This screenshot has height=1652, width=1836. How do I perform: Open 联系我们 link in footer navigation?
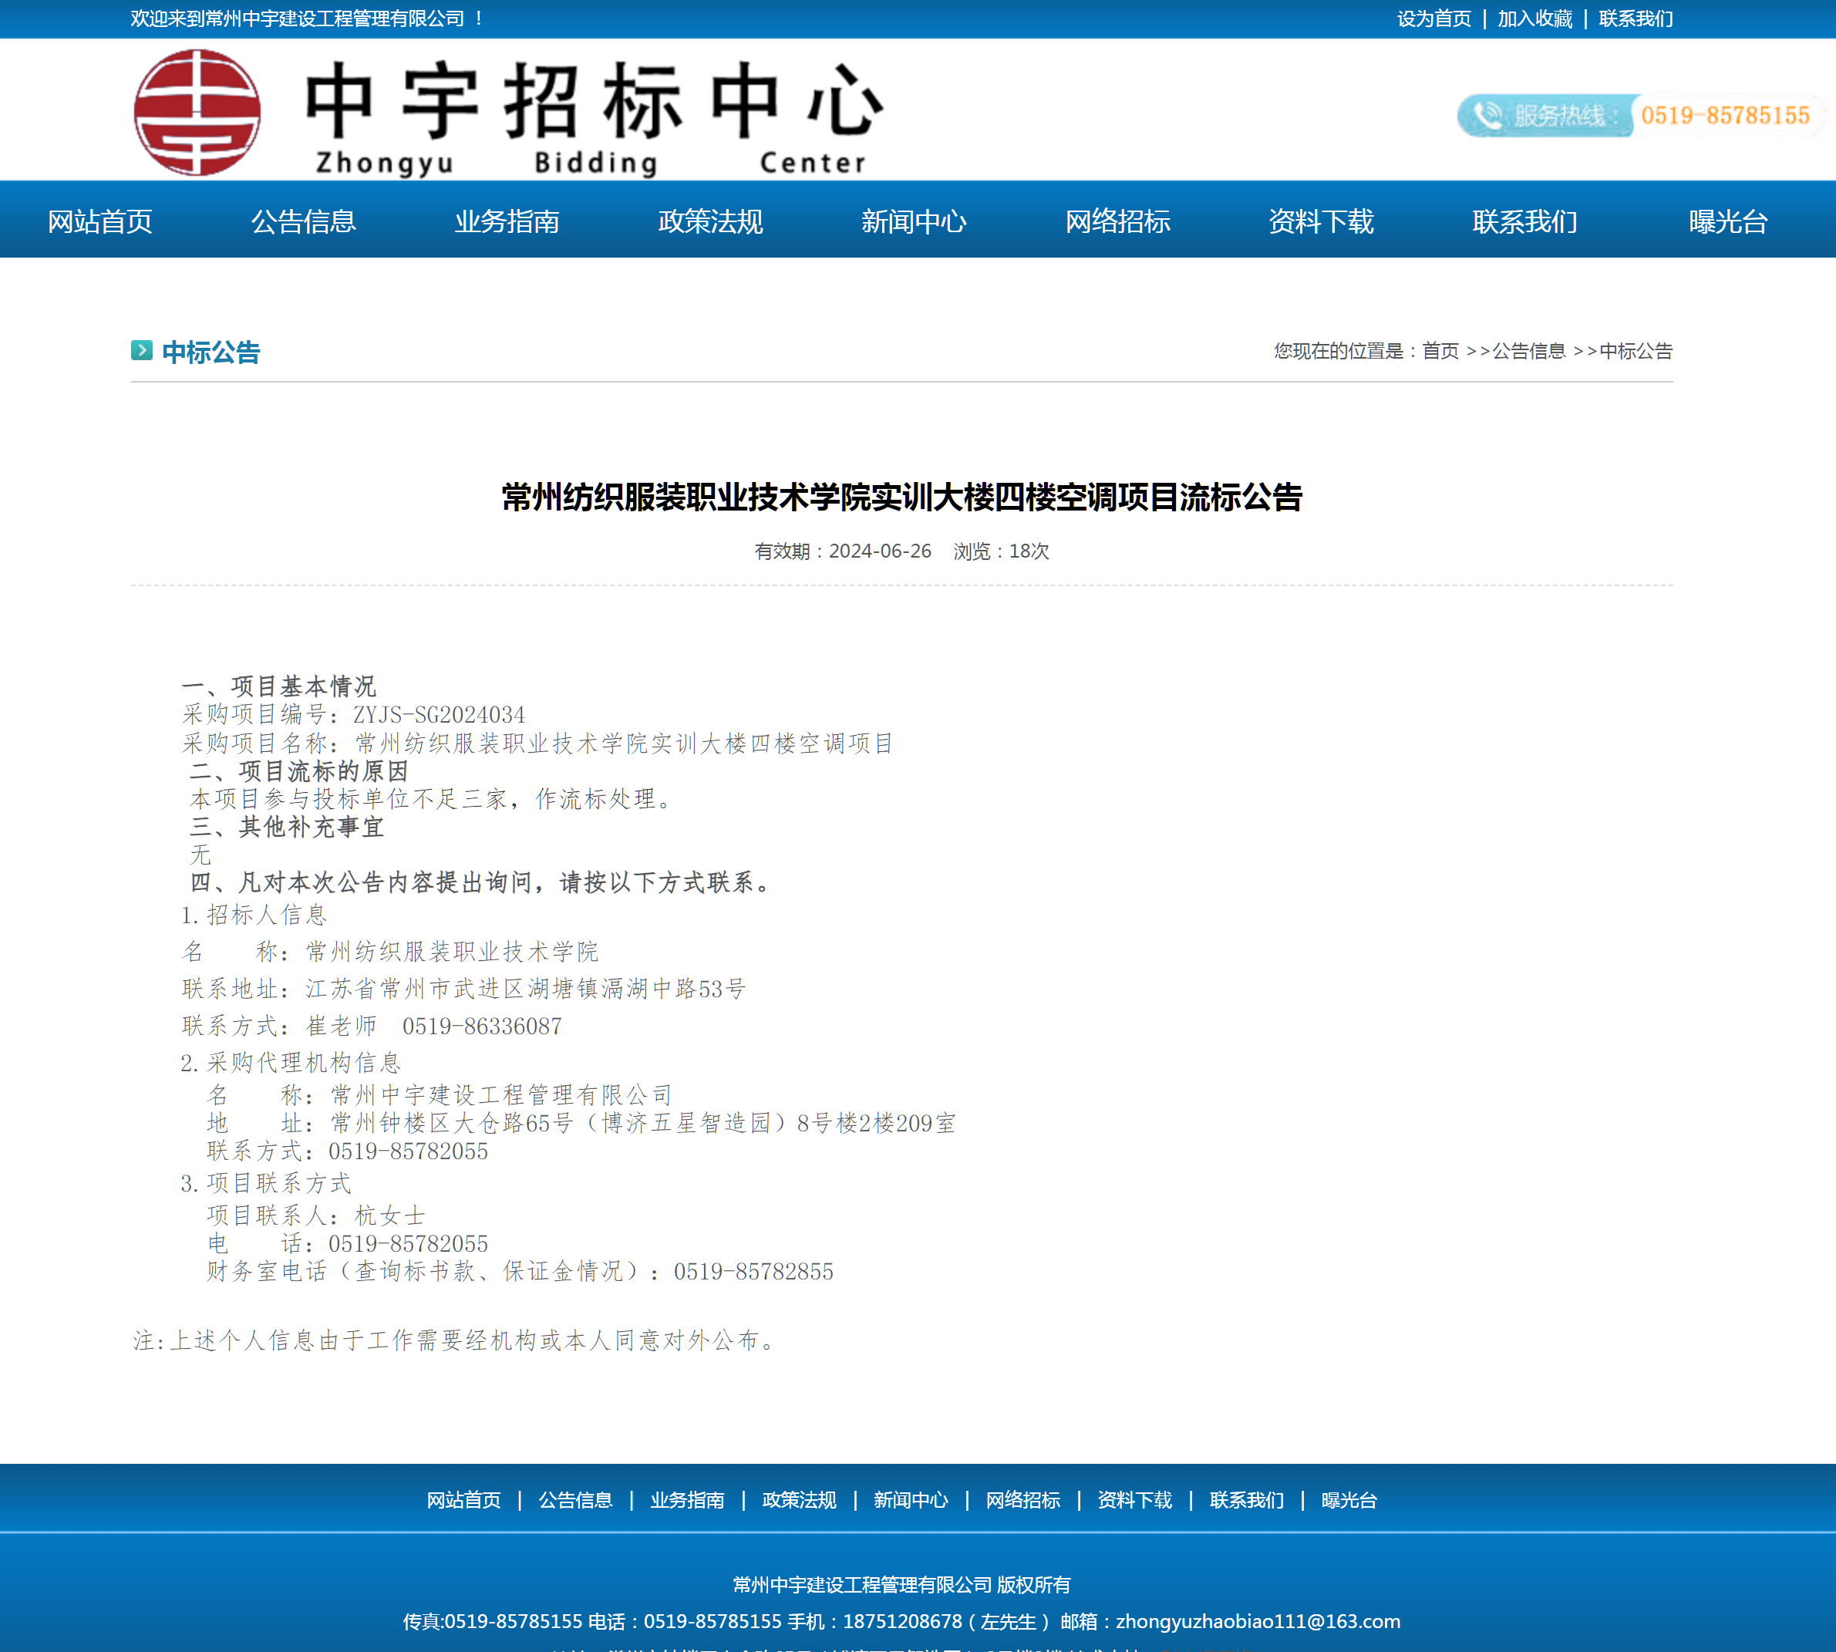click(1246, 1499)
